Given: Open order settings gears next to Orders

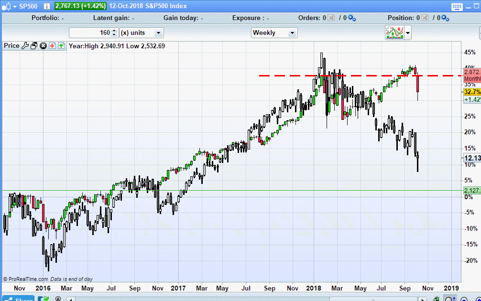Looking at the screenshot, I should click(x=352, y=18).
